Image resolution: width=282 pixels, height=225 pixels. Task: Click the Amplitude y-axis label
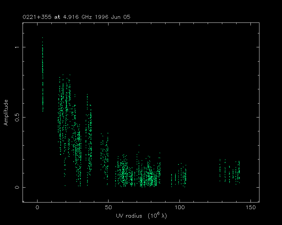pyautogui.click(x=6, y=112)
